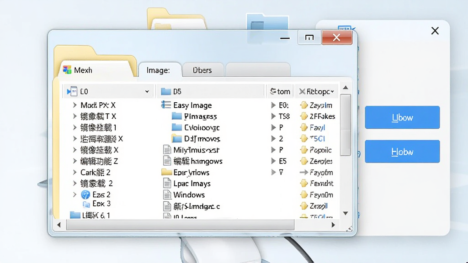Select the folder icon next to Eak 3
The width and height of the screenshot is (468, 263).
(x=86, y=204)
